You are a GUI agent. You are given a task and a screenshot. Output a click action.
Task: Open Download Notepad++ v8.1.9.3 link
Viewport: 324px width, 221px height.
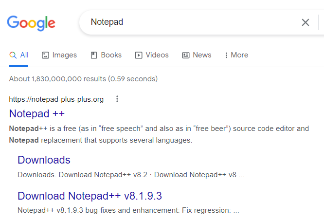pyautogui.click(x=90, y=196)
